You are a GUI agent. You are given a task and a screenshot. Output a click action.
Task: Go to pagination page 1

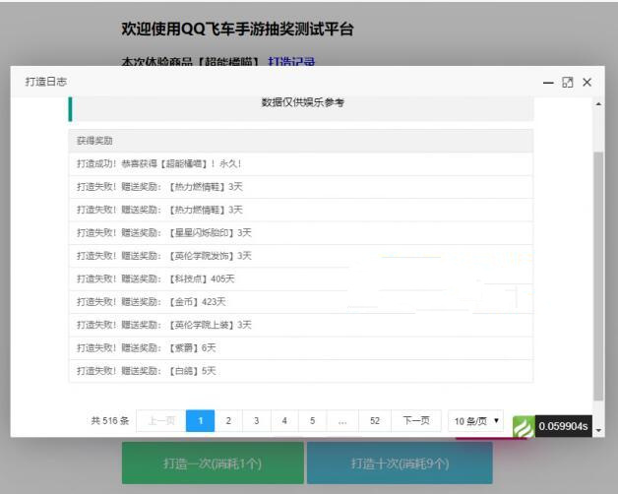click(x=200, y=420)
